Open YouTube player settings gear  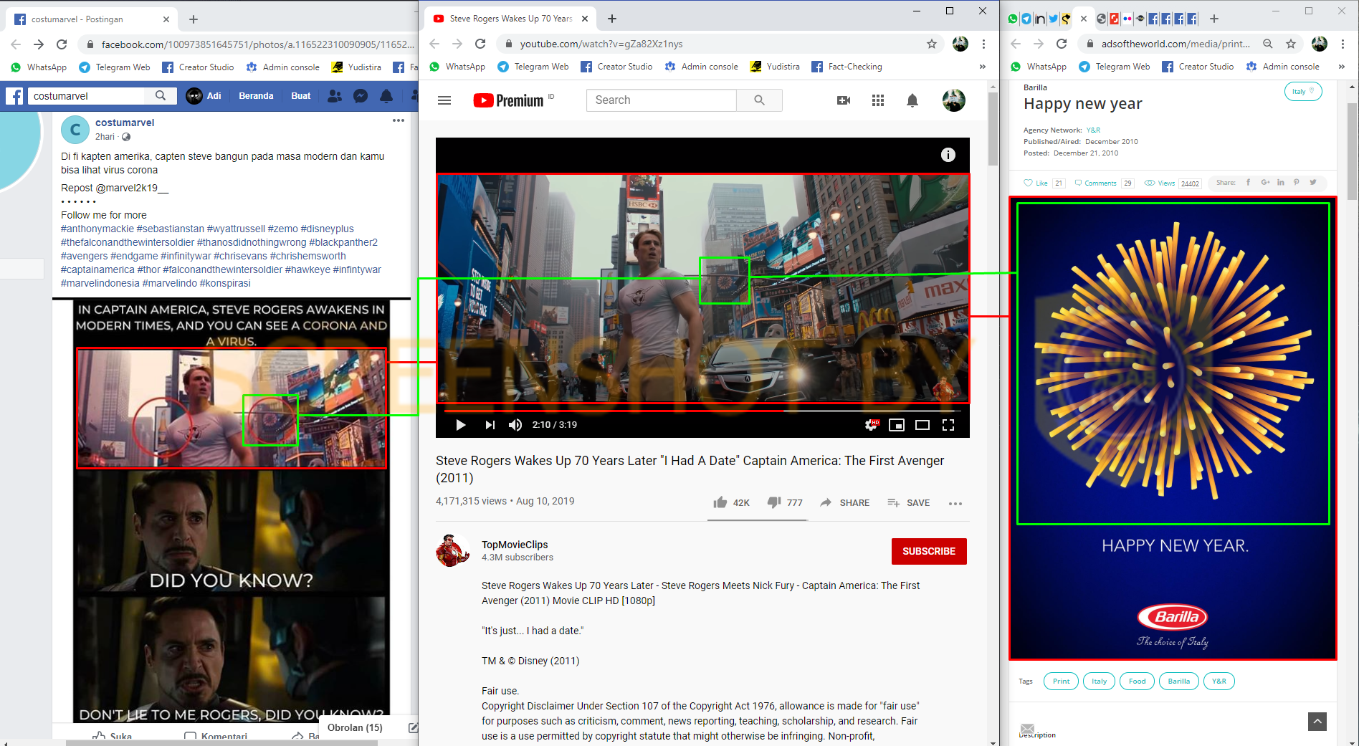tap(871, 425)
